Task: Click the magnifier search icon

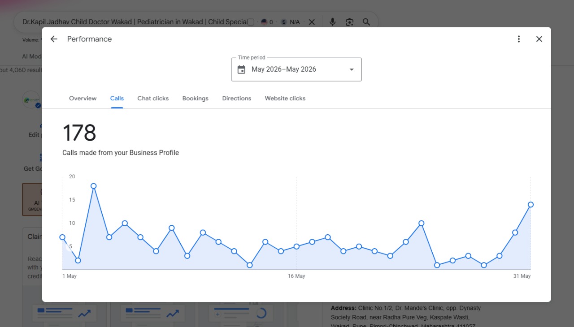Action: tap(366, 22)
